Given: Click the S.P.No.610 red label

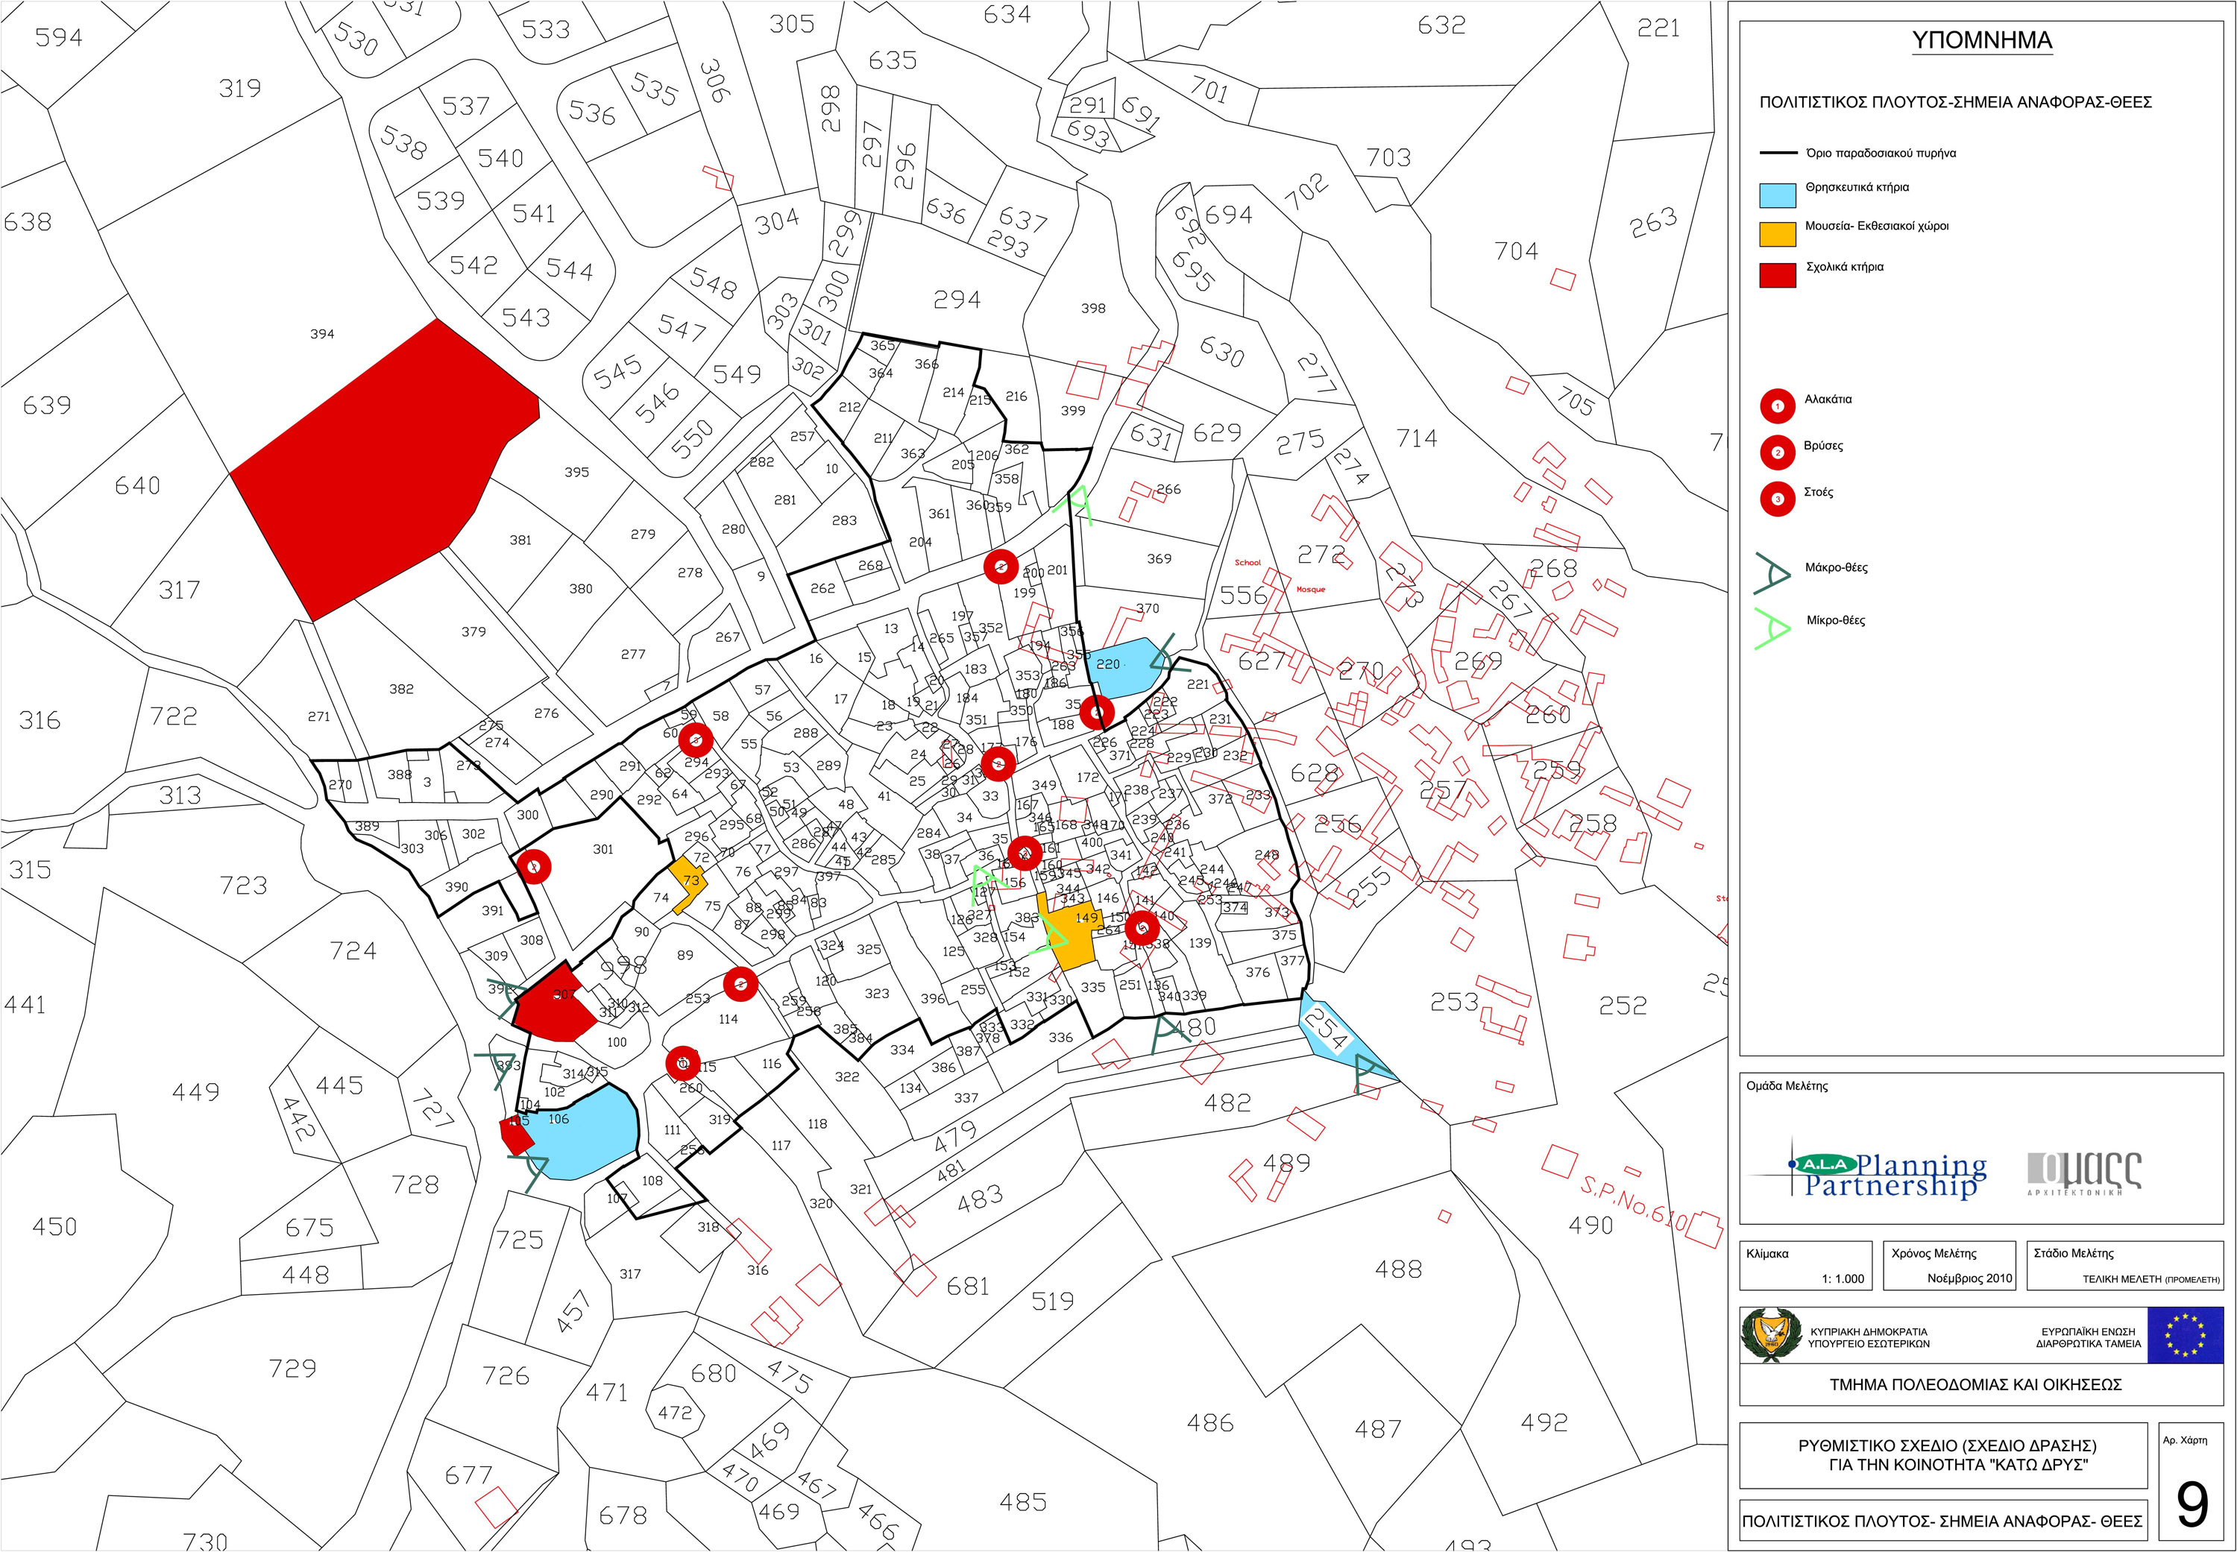Looking at the screenshot, I should point(1633,1202).
